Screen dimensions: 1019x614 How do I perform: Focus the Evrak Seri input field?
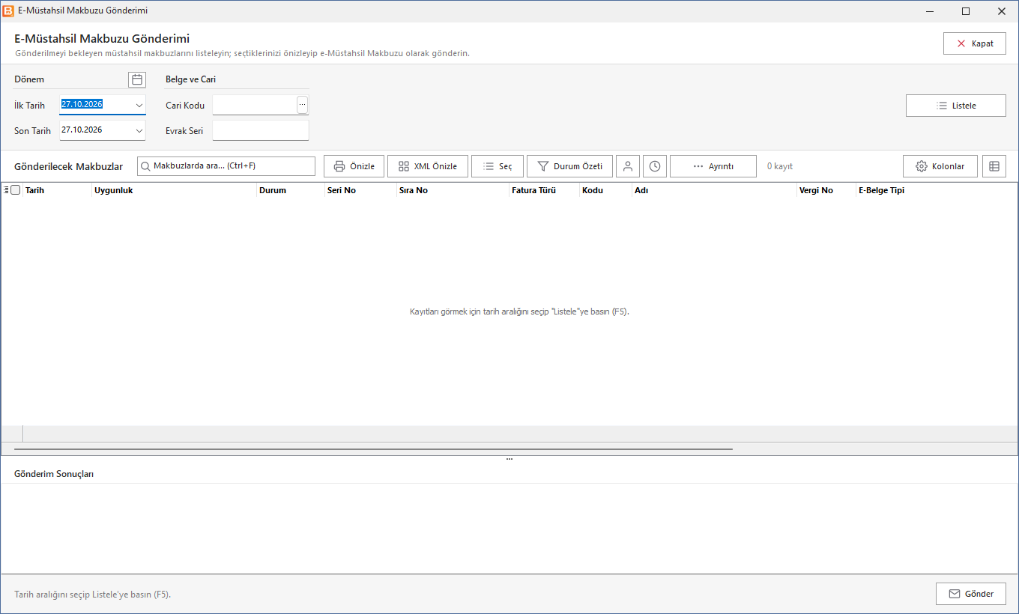(x=261, y=130)
